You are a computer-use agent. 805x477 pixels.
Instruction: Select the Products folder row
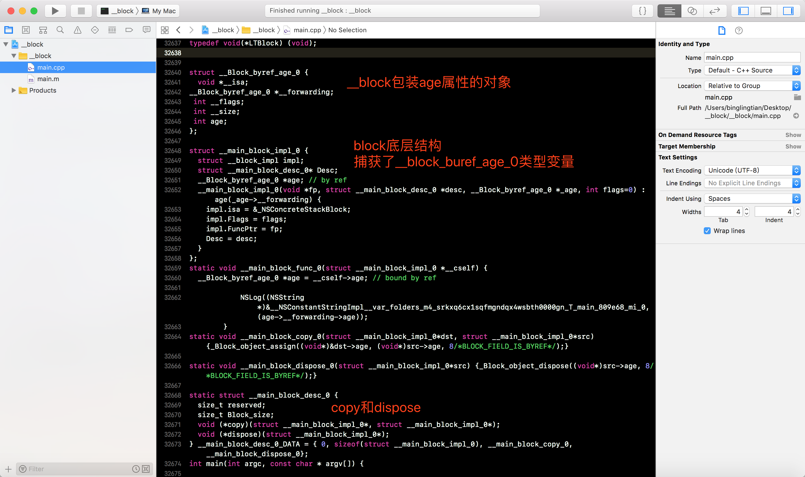tap(78, 91)
